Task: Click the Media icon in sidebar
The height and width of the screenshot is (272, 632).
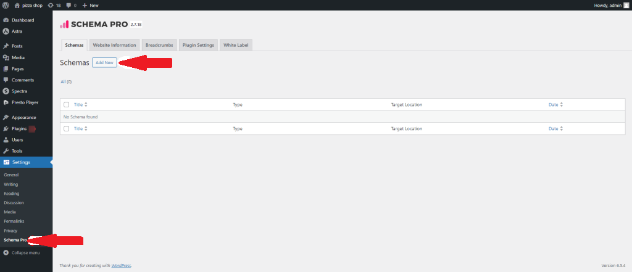Action: point(6,57)
